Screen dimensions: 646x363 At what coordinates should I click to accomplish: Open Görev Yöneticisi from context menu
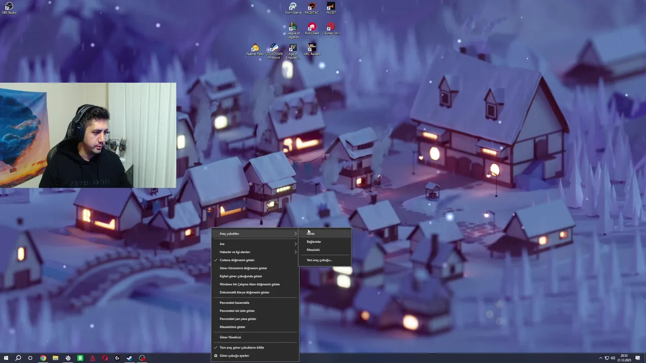point(255,337)
